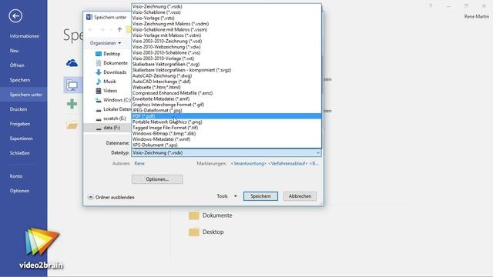
Task: Choose Erweiterte Metadatei (*.emf)
Action: coord(226,98)
